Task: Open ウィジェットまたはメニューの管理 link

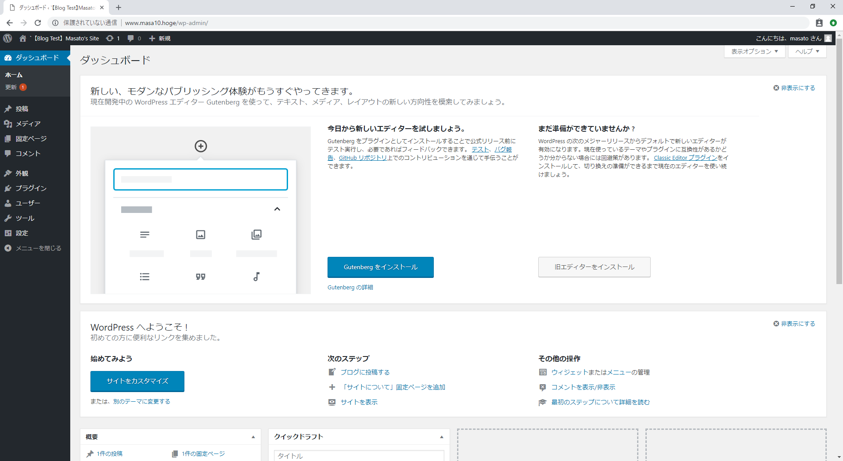Action: 601,372
